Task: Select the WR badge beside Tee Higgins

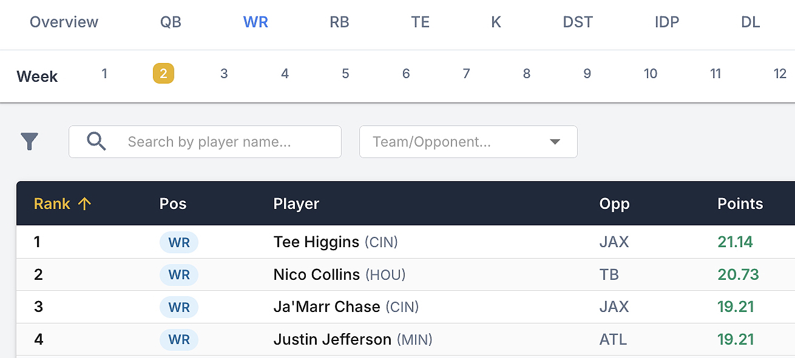Action: click(178, 242)
